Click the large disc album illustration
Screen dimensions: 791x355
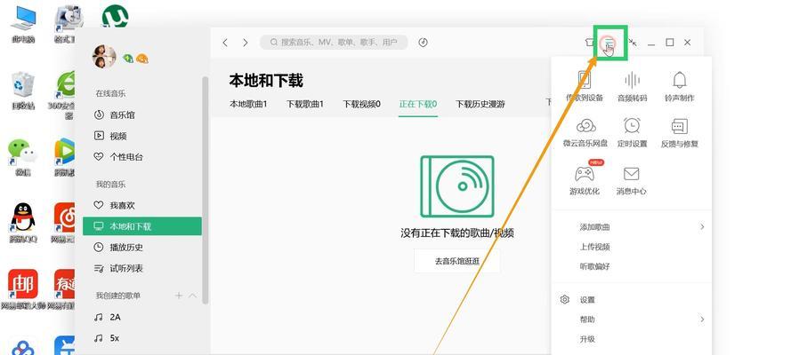(457, 186)
